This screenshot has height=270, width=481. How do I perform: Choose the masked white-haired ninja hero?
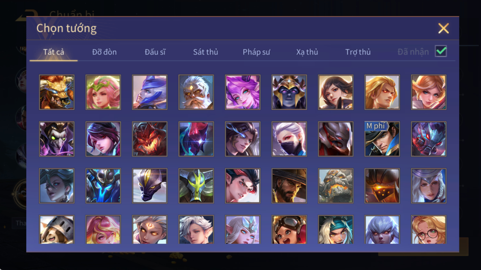pyautogui.click(x=289, y=139)
